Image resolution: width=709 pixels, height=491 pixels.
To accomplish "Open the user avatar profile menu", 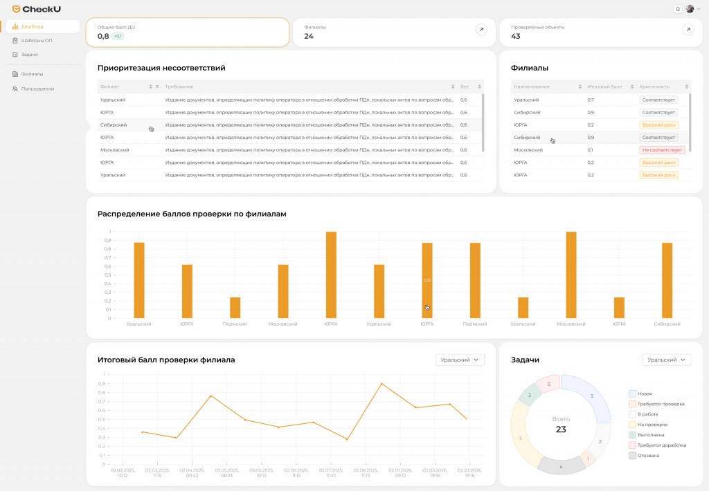I will [x=690, y=9].
